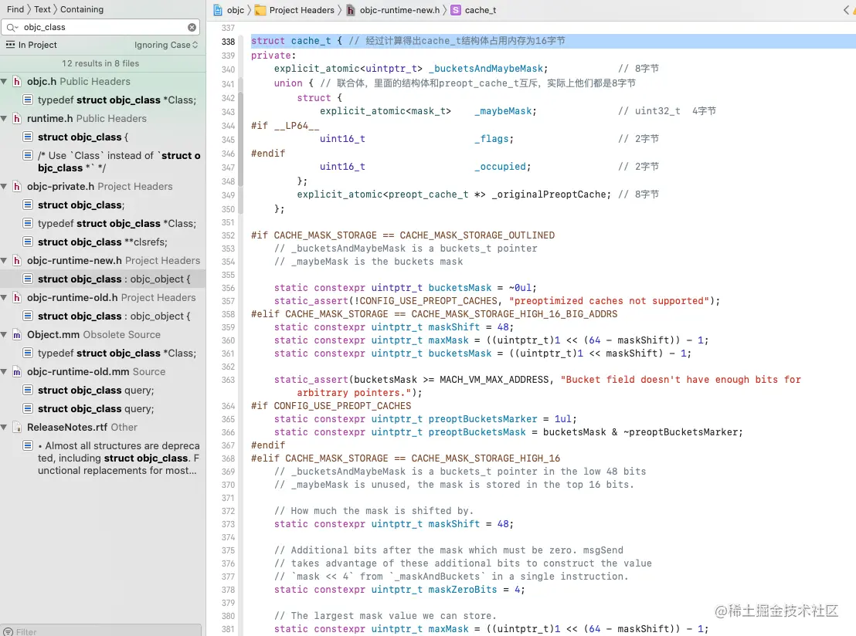Click '_originalPreoptCache' member on line 349
Screen dimensions: 856x636
point(549,195)
